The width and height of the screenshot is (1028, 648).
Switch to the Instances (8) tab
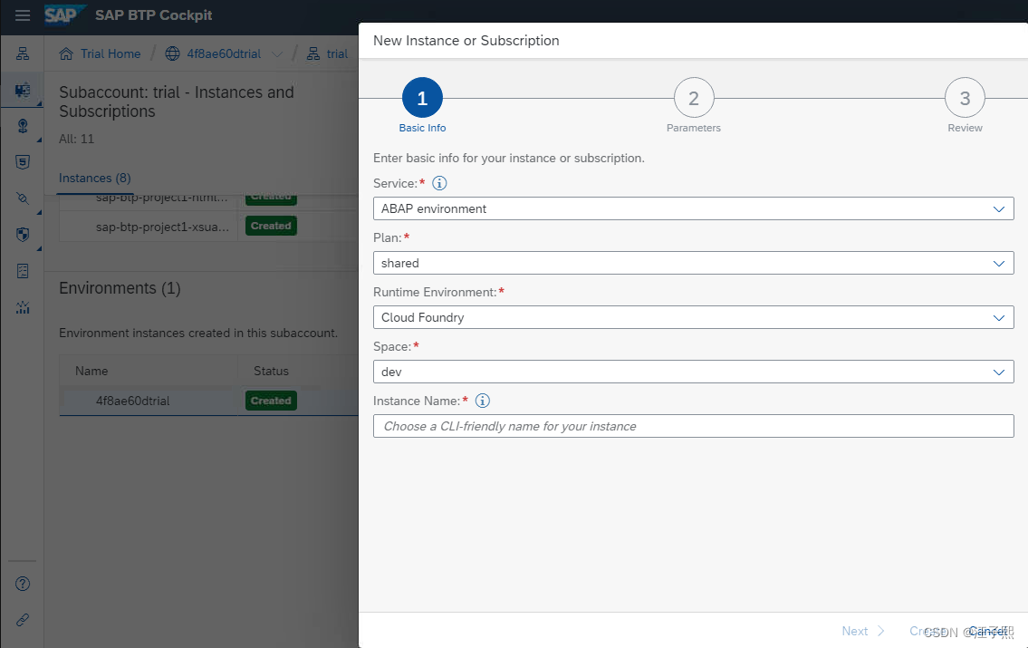point(95,178)
